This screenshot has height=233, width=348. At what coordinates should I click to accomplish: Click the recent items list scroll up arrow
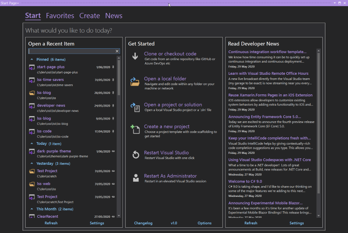pyautogui.click(x=119, y=58)
